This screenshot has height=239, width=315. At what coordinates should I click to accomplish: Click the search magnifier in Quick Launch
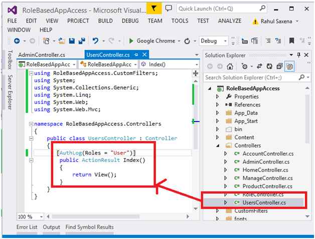pyautogui.click(x=262, y=8)
